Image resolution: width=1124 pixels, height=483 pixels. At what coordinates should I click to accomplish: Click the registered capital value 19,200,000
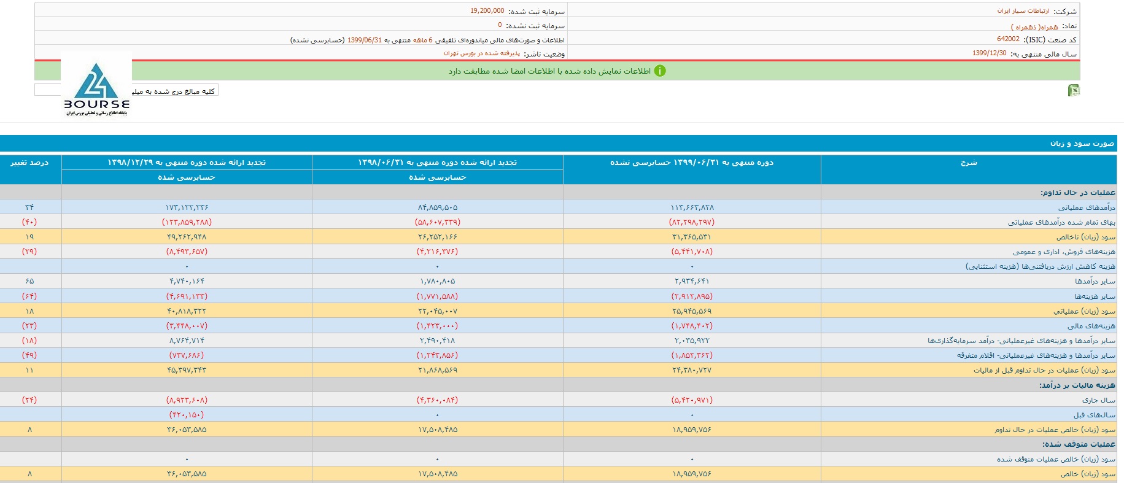coord(487,11)
